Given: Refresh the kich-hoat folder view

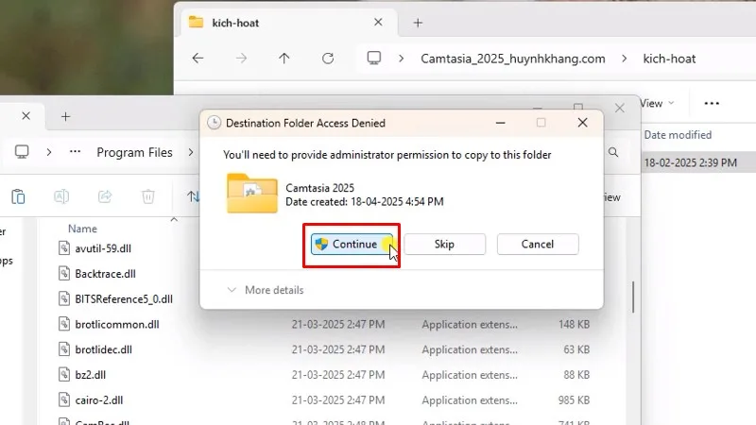Looking at the screenshot, I should click(x=328, y=59).
